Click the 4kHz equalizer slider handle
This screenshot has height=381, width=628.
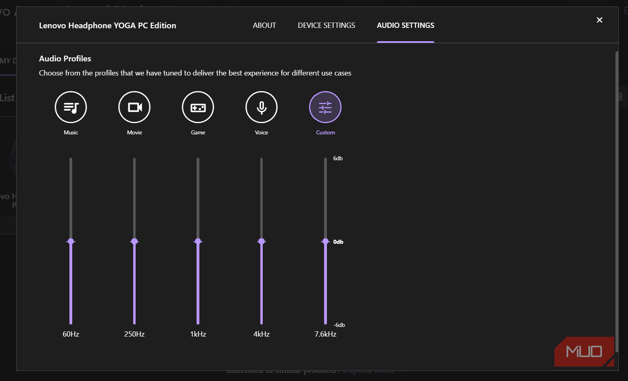pyautogui.click(x=262, y=241)
